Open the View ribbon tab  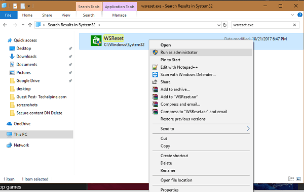(66, 15)
